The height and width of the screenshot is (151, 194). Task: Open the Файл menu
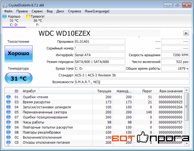pos(8,11)
